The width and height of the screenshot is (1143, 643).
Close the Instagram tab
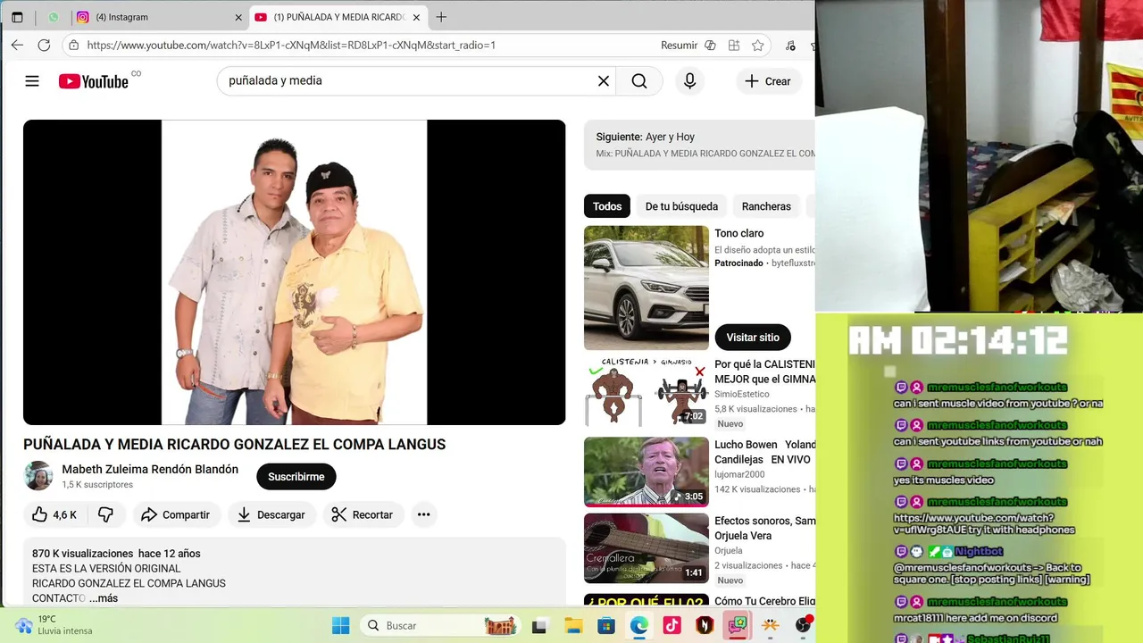click(x=238, y=17)
